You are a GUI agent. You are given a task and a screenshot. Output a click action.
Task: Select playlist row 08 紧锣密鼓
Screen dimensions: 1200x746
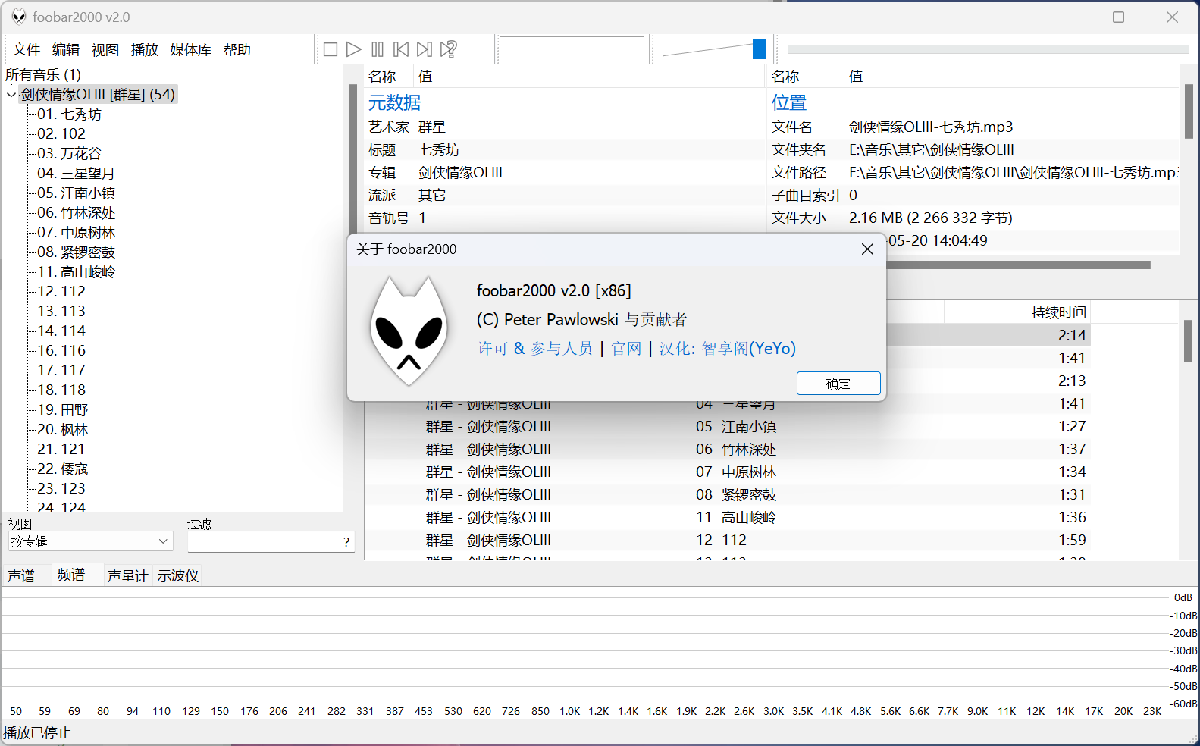[728, 494]
